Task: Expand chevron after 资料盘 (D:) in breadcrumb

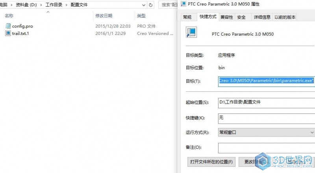Action: (41, 5)
